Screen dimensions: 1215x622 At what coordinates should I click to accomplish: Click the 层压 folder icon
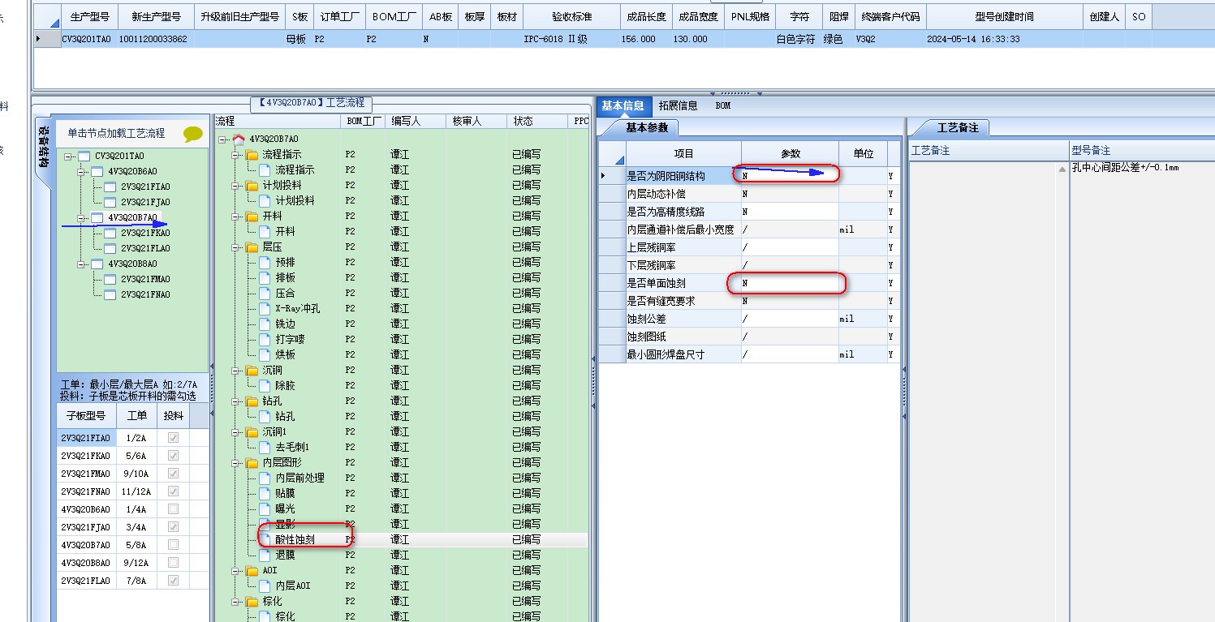(x=252, y=247)
